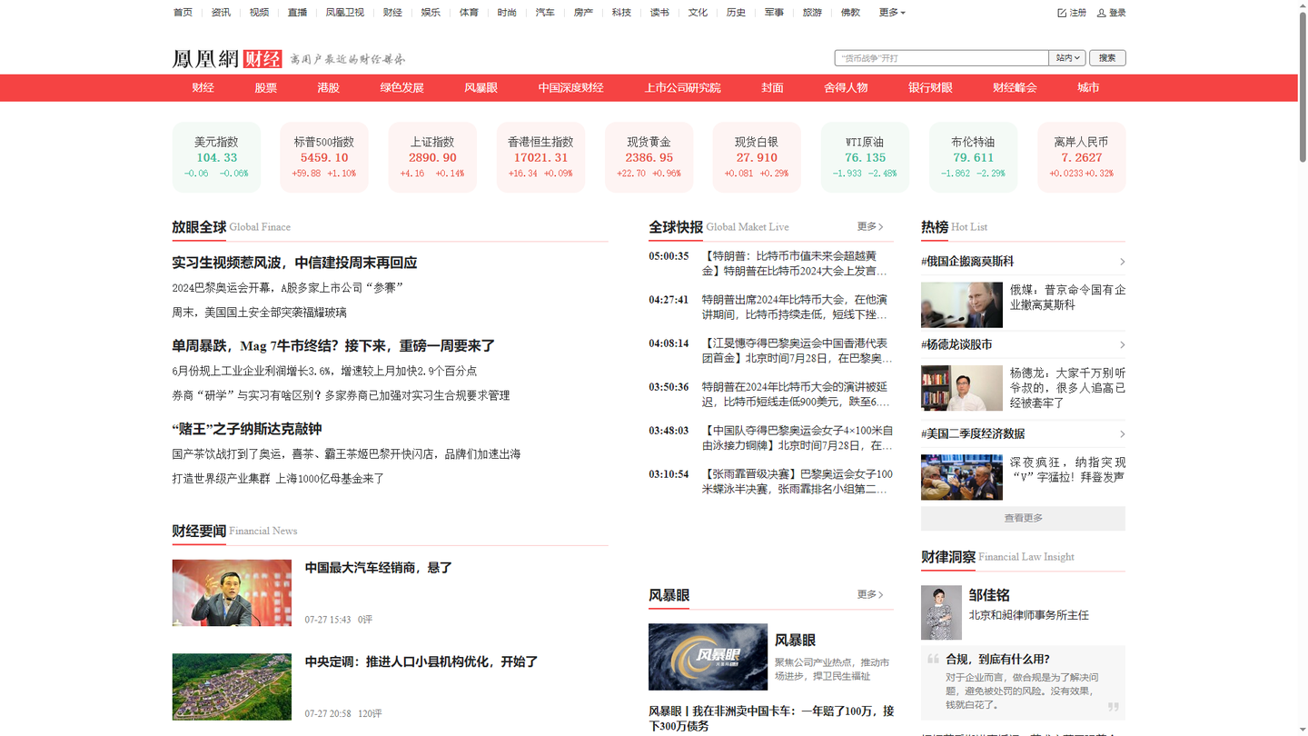Select the 现货白银 price card
1308x736 pixels.
click(x=757, y=157)
